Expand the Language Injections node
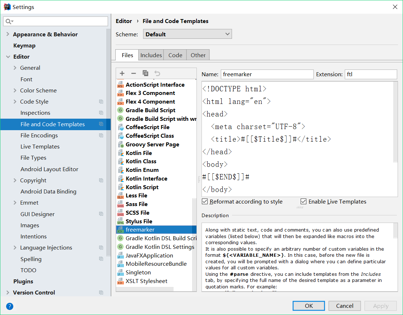The height and width of the screenshot is (315, 403). pyautogui.click(x=15, y=247)
